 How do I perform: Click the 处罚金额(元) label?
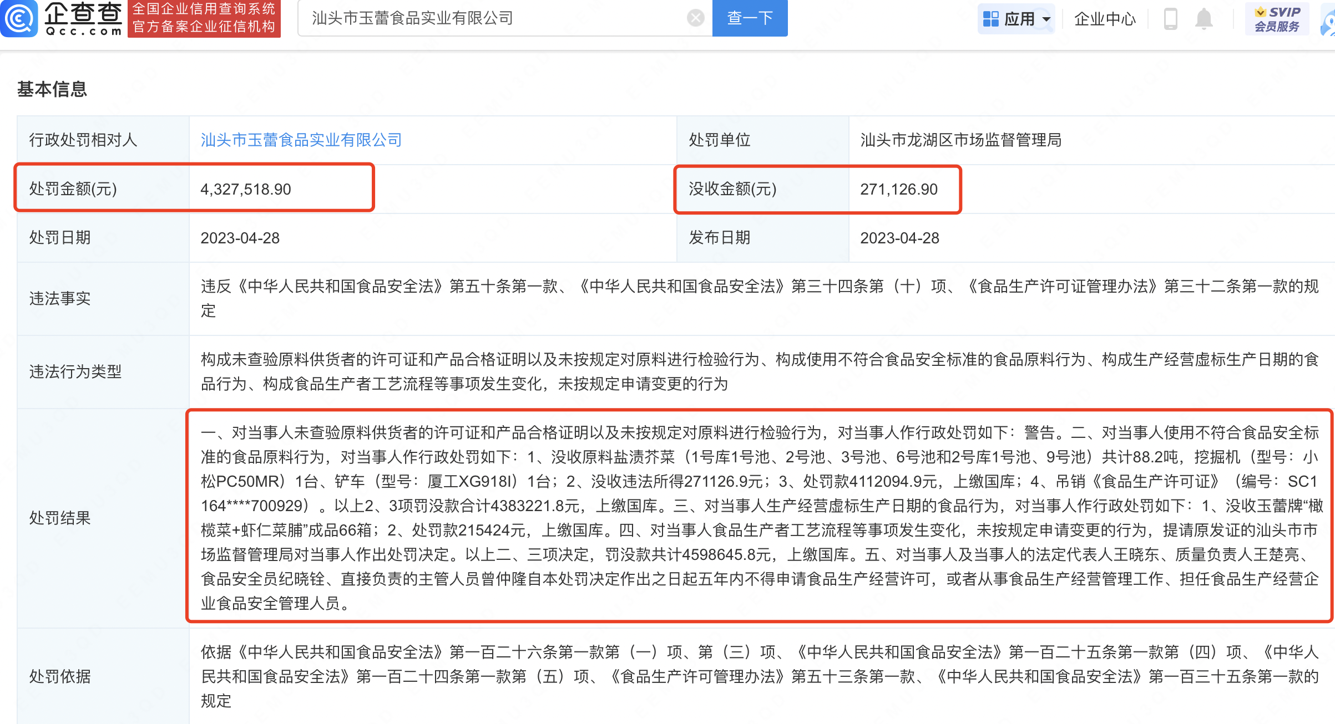pyautogui.click(x=73, y=189)
